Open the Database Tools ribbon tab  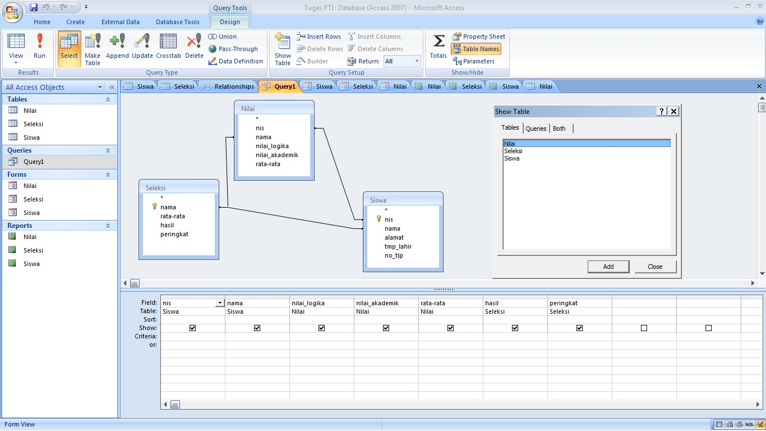pyautogui.click(x=178, y=22)
